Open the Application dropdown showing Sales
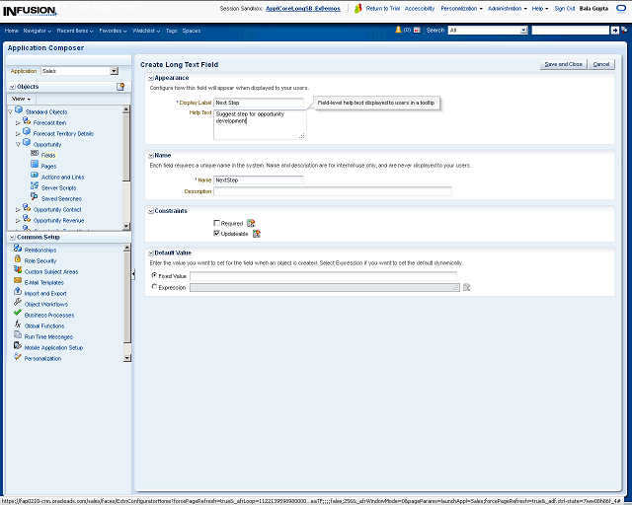The height and width of the screenshot is (505, 632). click(114, 71)
